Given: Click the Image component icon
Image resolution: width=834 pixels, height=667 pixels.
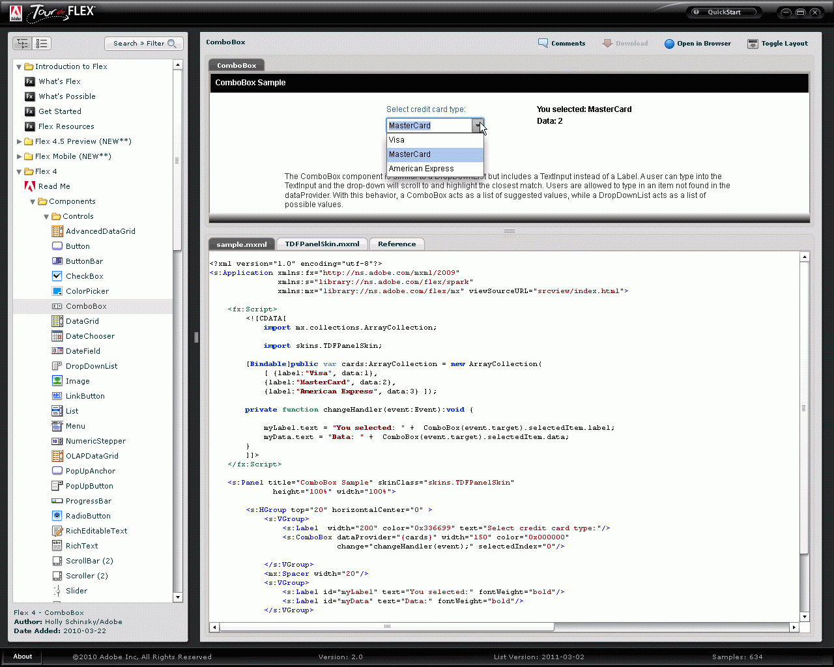Looking at the screenshot, I should click(x=57, y=381).
